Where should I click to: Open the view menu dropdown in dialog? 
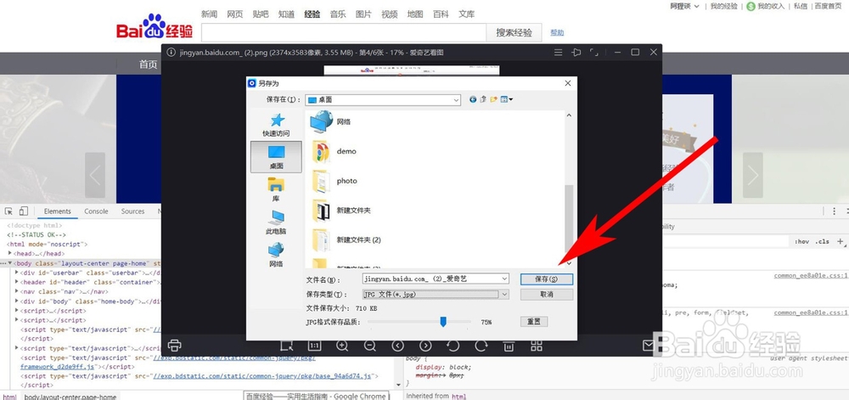pyautogui.click(x=507, y=99)
